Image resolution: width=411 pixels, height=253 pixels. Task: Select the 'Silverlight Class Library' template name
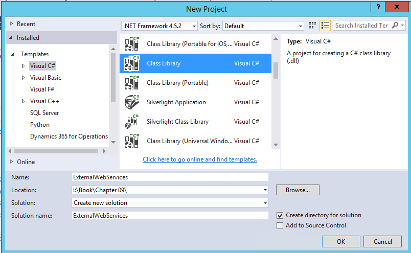click(177, 121)
